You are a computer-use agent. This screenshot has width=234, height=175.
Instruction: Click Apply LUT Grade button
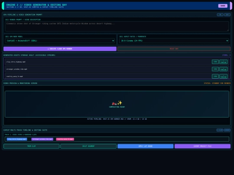(145, 146)
